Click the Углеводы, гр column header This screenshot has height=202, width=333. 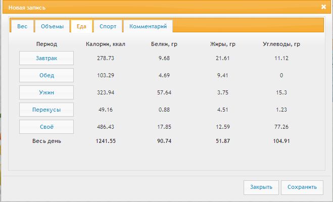tap(281, 44)
